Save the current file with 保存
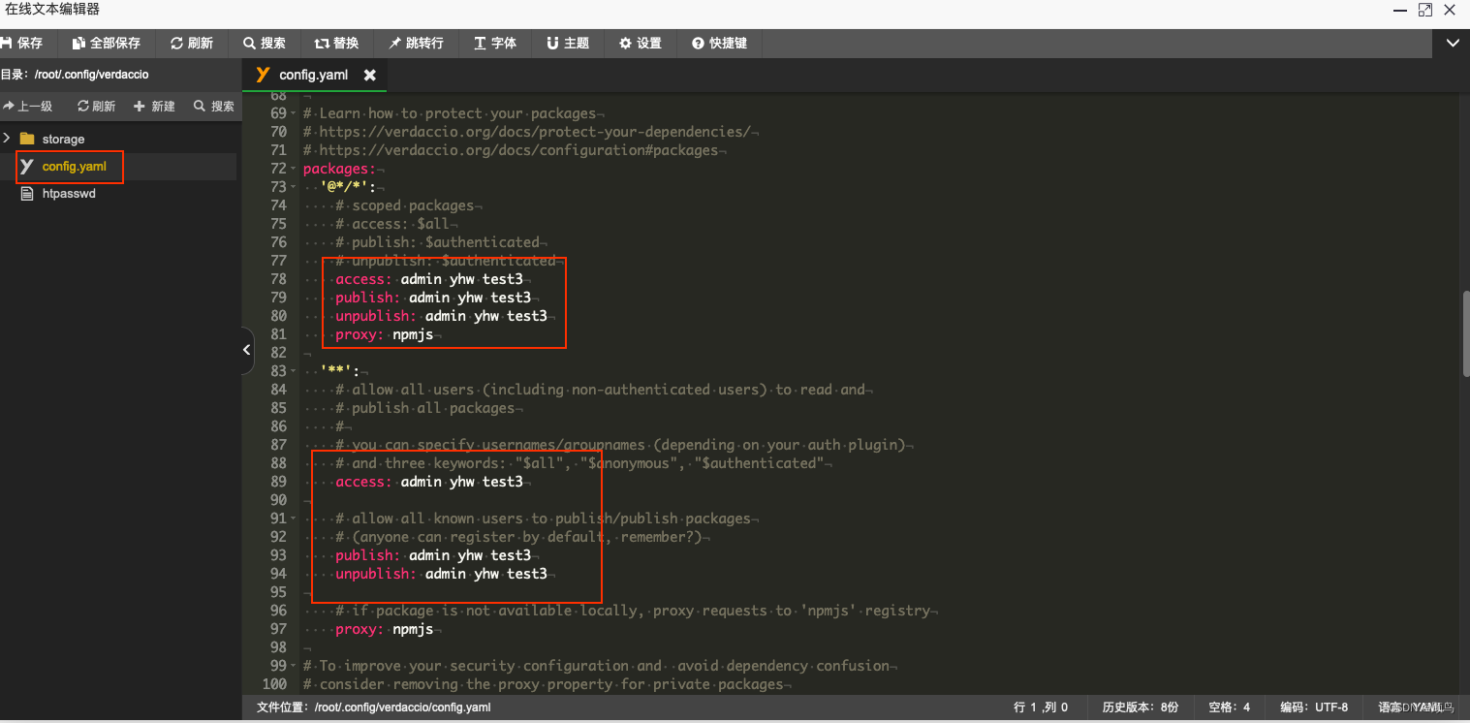This screenshot has width=1470, height=723. pos(23,43)
